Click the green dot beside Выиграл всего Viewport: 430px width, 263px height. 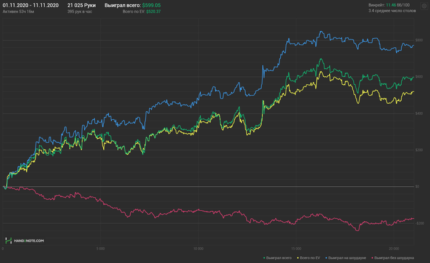(264, 258)
